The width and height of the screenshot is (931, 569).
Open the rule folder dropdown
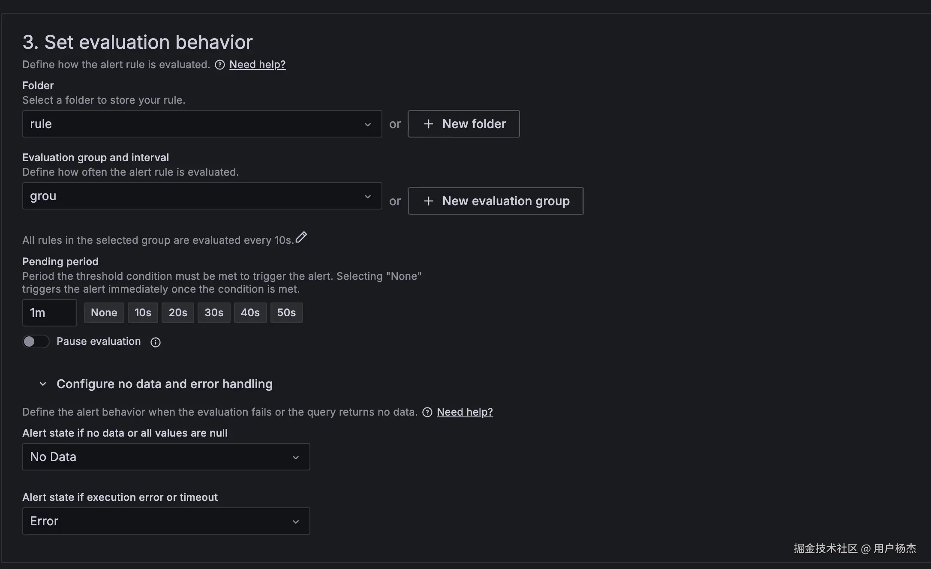click(202, 124)
